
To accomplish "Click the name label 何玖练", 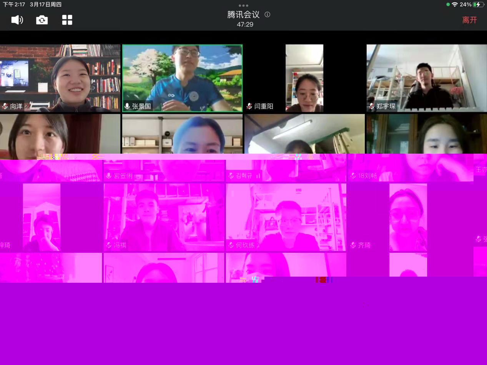I will coord(245,245).
